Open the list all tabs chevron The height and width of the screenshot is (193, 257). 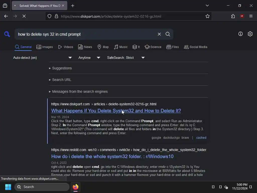(207, 6)
